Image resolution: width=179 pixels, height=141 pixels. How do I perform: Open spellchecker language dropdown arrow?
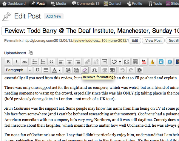tap(120, 62)
